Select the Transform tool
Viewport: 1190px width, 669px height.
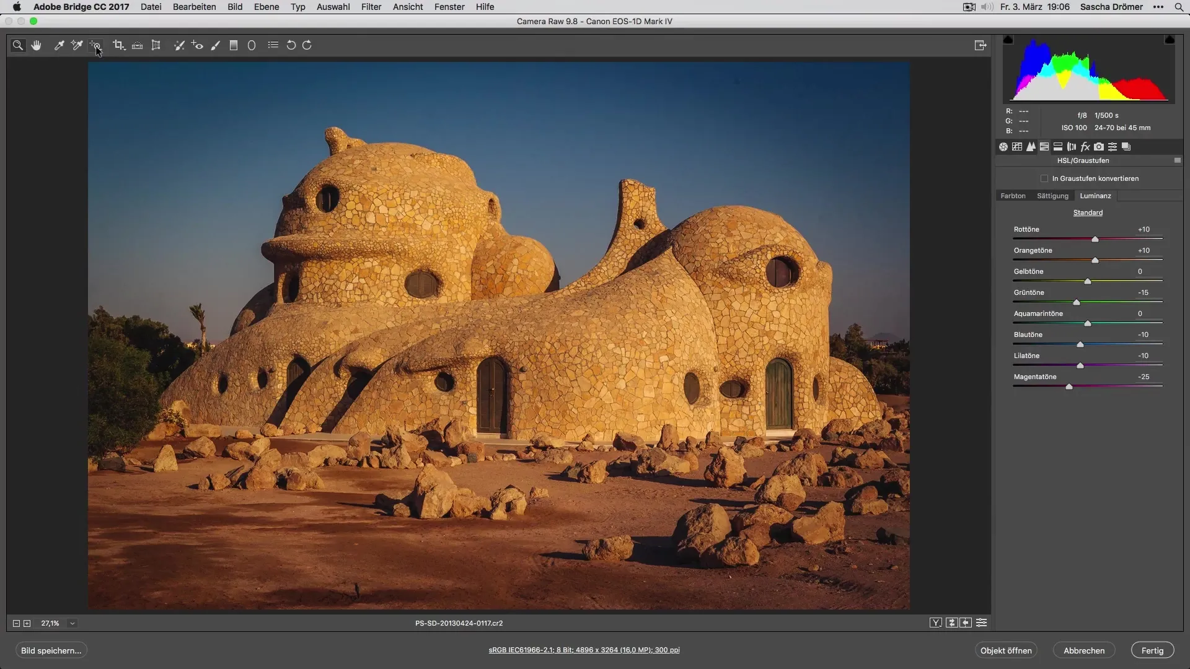click(156, 45)
